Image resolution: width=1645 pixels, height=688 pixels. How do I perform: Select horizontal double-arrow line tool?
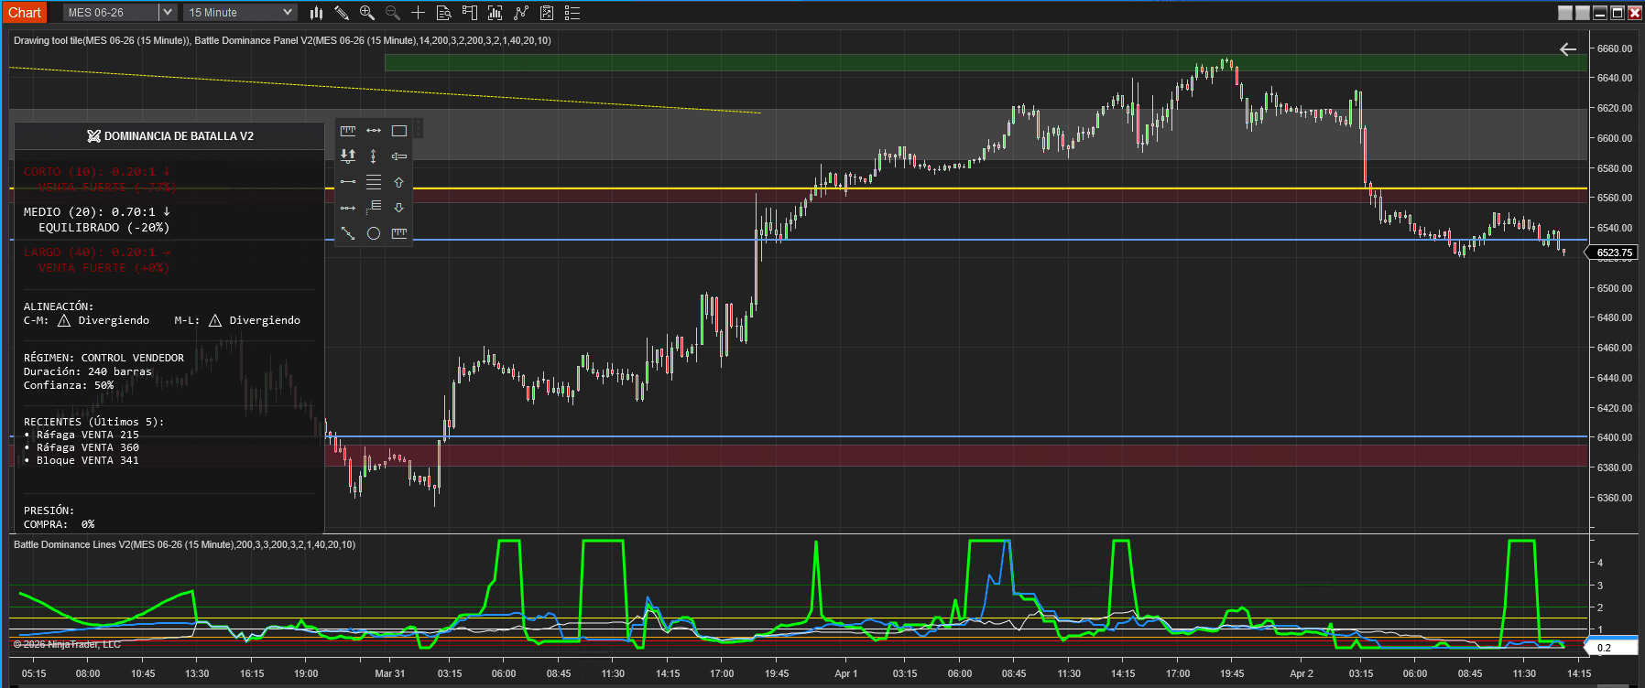click(374, 131)
